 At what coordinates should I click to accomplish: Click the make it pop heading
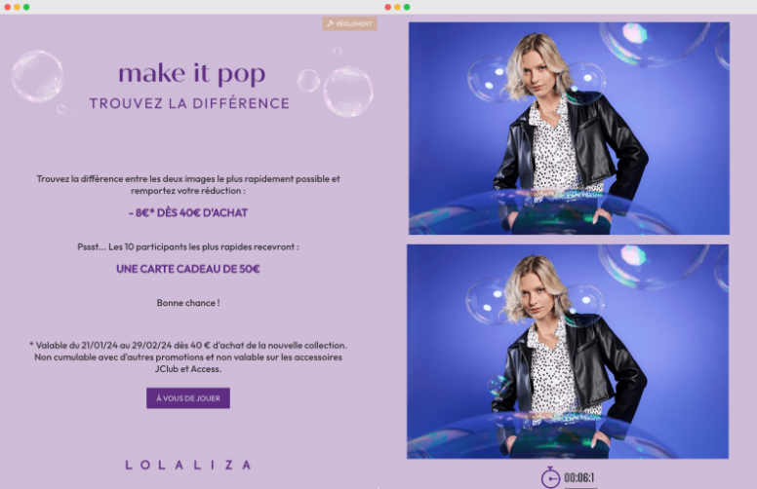192,74
